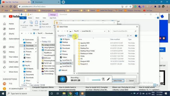
Task: Select BitTorrent file in Downloads list
Action: (47, 58)
